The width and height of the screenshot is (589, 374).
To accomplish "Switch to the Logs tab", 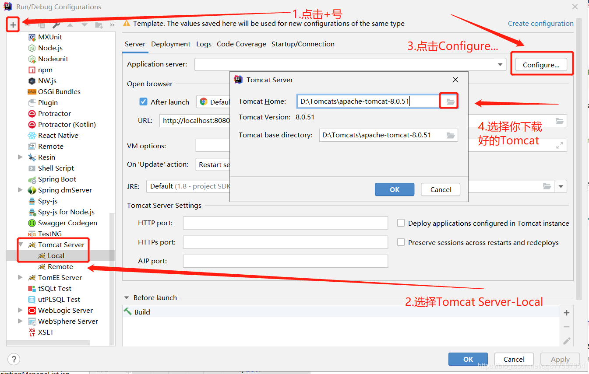I will [204, 44].
